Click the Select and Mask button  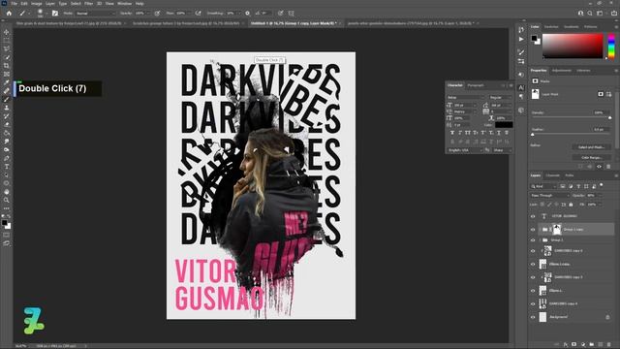(x=591, y=147)
